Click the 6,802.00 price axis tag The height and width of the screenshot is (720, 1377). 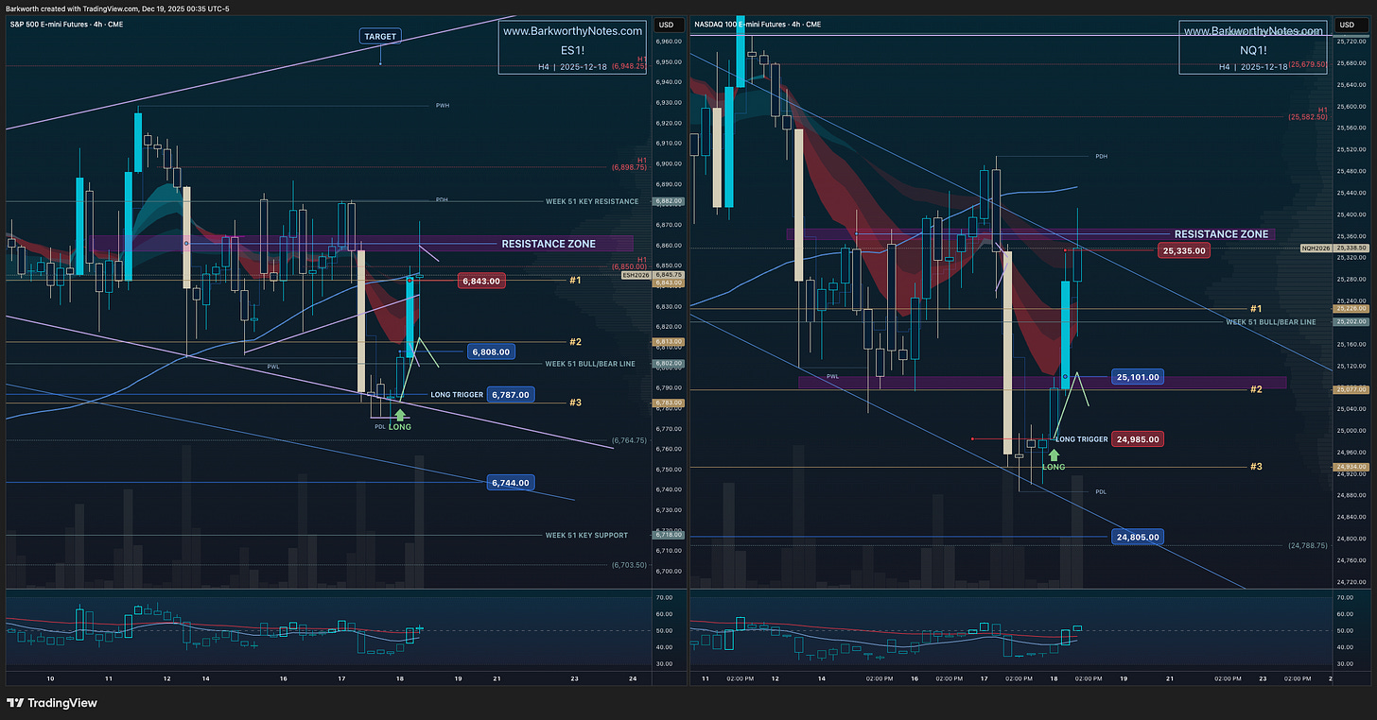click(667, 364)
